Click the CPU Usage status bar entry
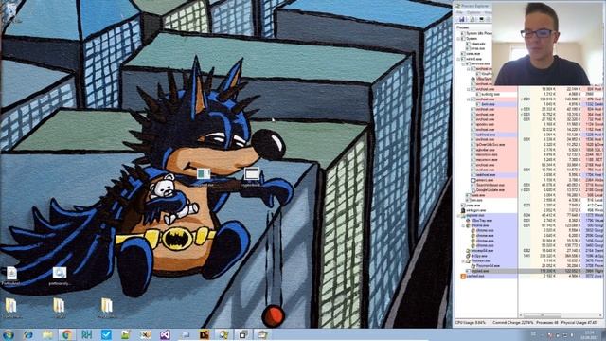Image resolution: width=606 pixels, height=341 pixels. (471, 322)
